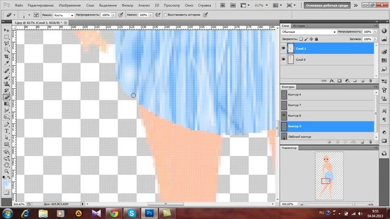The height and width of the screenshot is (219, 390).
Task: Create a new path in Контуры panel
Action: [x=363, y=142]
